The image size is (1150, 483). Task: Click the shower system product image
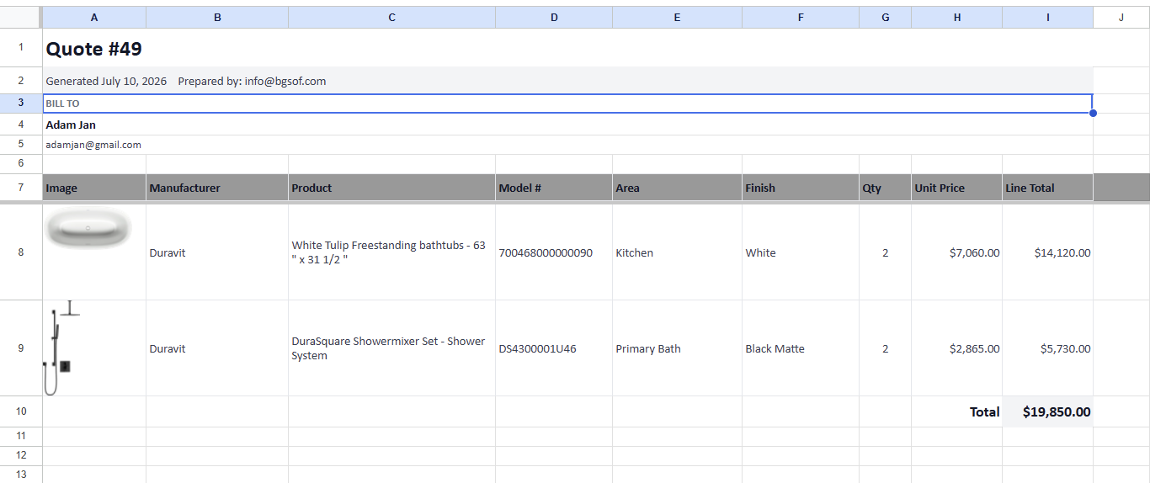pos(61,348)
